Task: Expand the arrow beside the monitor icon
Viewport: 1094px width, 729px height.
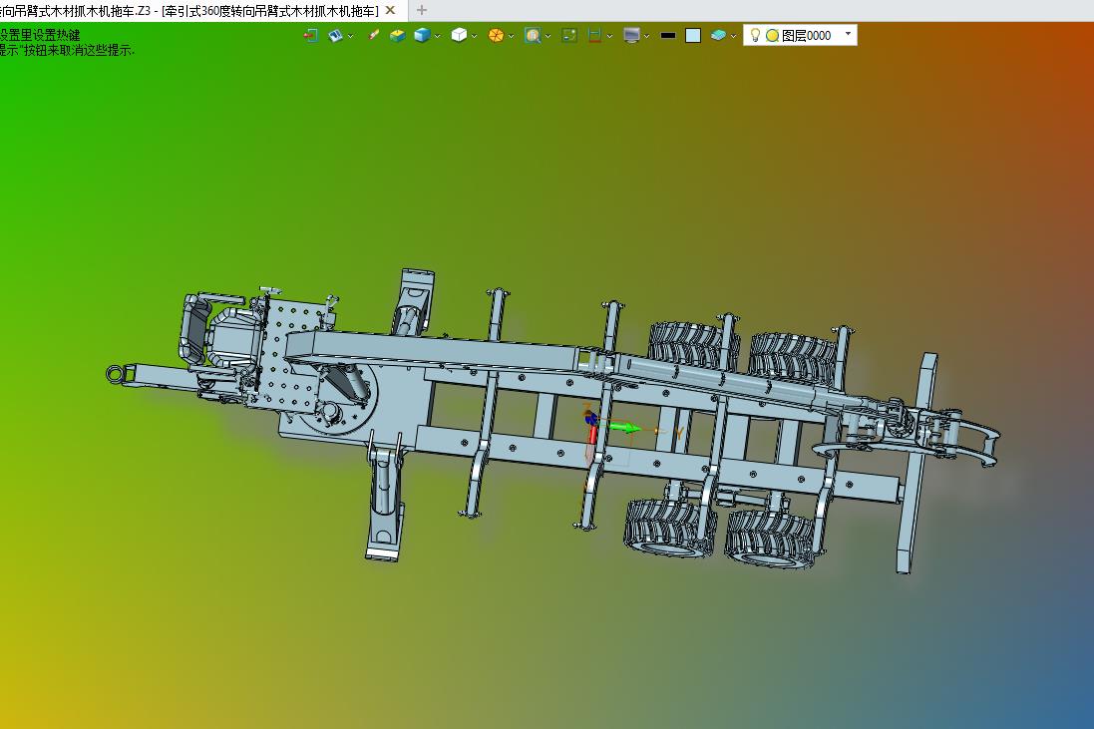Action: point(647,36)
